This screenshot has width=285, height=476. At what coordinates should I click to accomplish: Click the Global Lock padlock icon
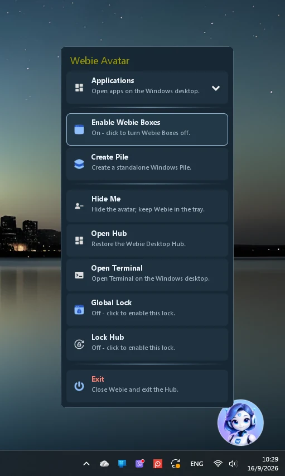pyautogui.click(x=79, y=310)
